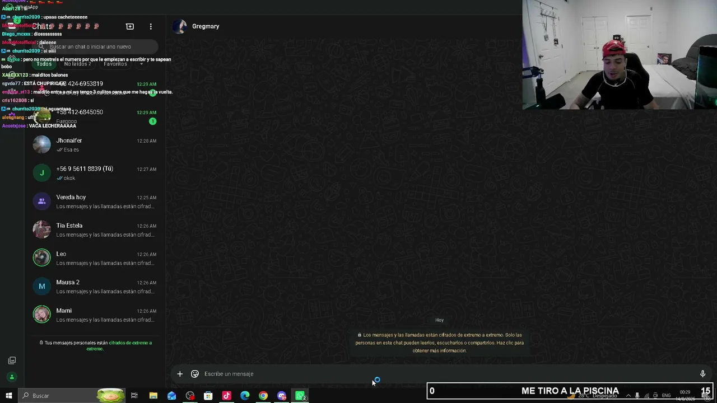Launch Microsoft Edge from the taskbar

[245, 396]
